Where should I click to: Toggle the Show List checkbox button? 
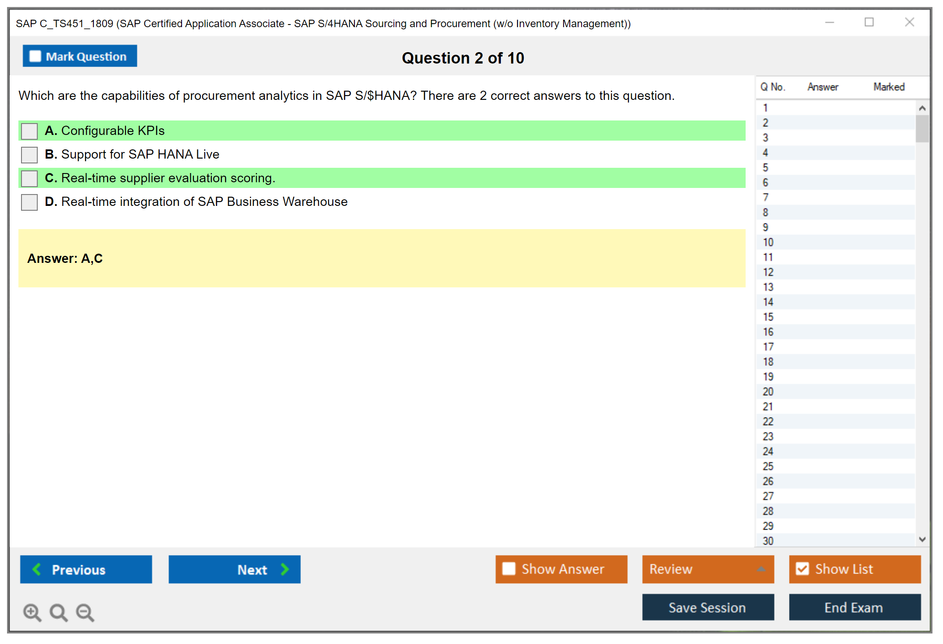coord(802,569)
